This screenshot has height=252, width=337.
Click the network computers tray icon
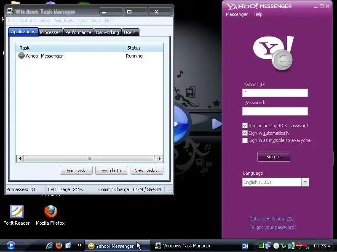pos(268,246)
